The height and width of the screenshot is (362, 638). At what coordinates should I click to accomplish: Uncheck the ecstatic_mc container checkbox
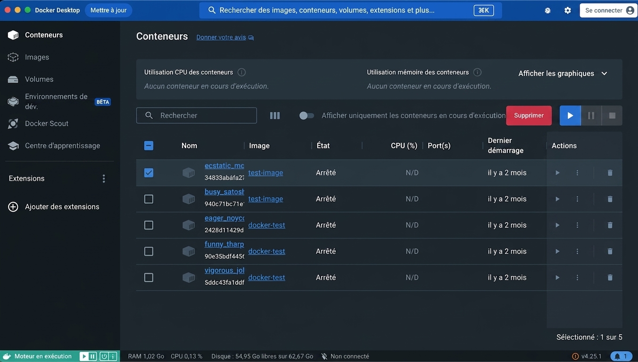click(149, 173)
